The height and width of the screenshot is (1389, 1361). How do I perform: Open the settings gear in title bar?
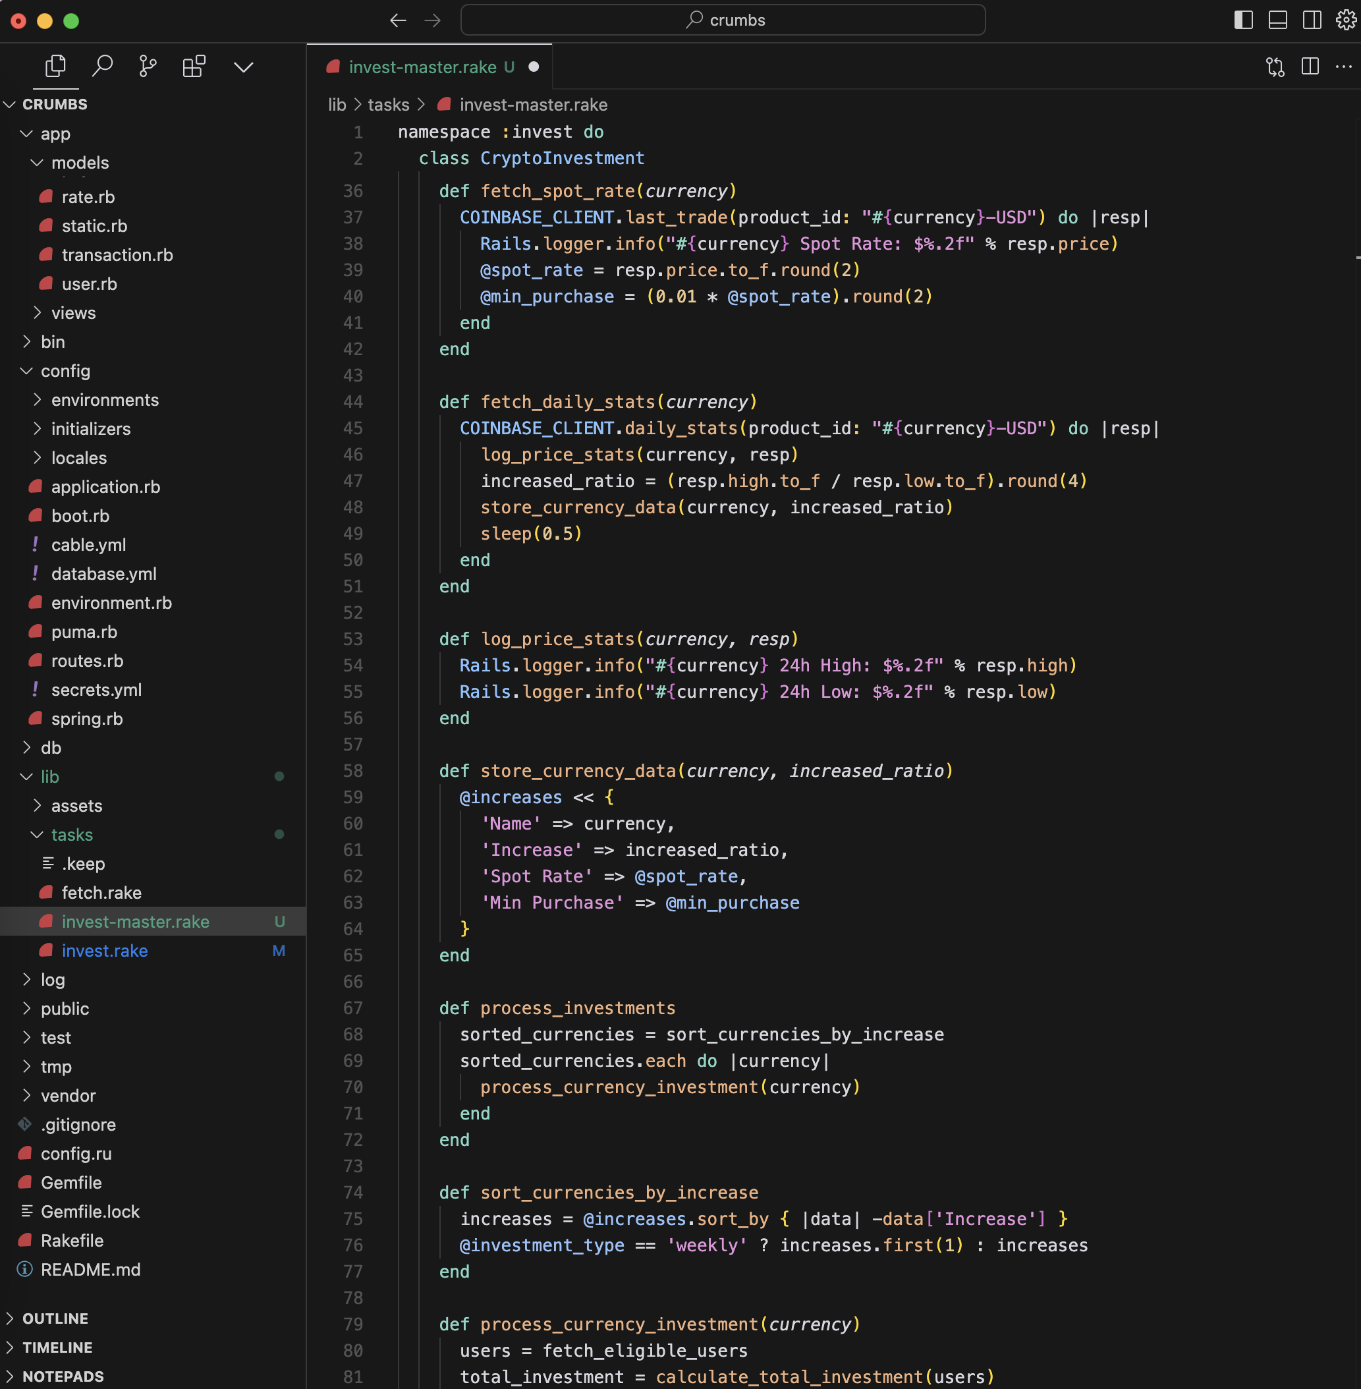pos(1346,20)
